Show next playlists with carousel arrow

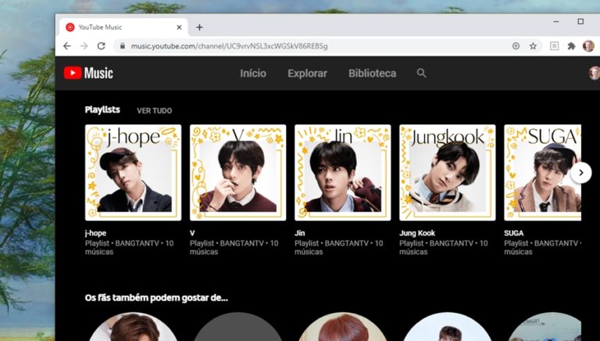click(581, 173)
